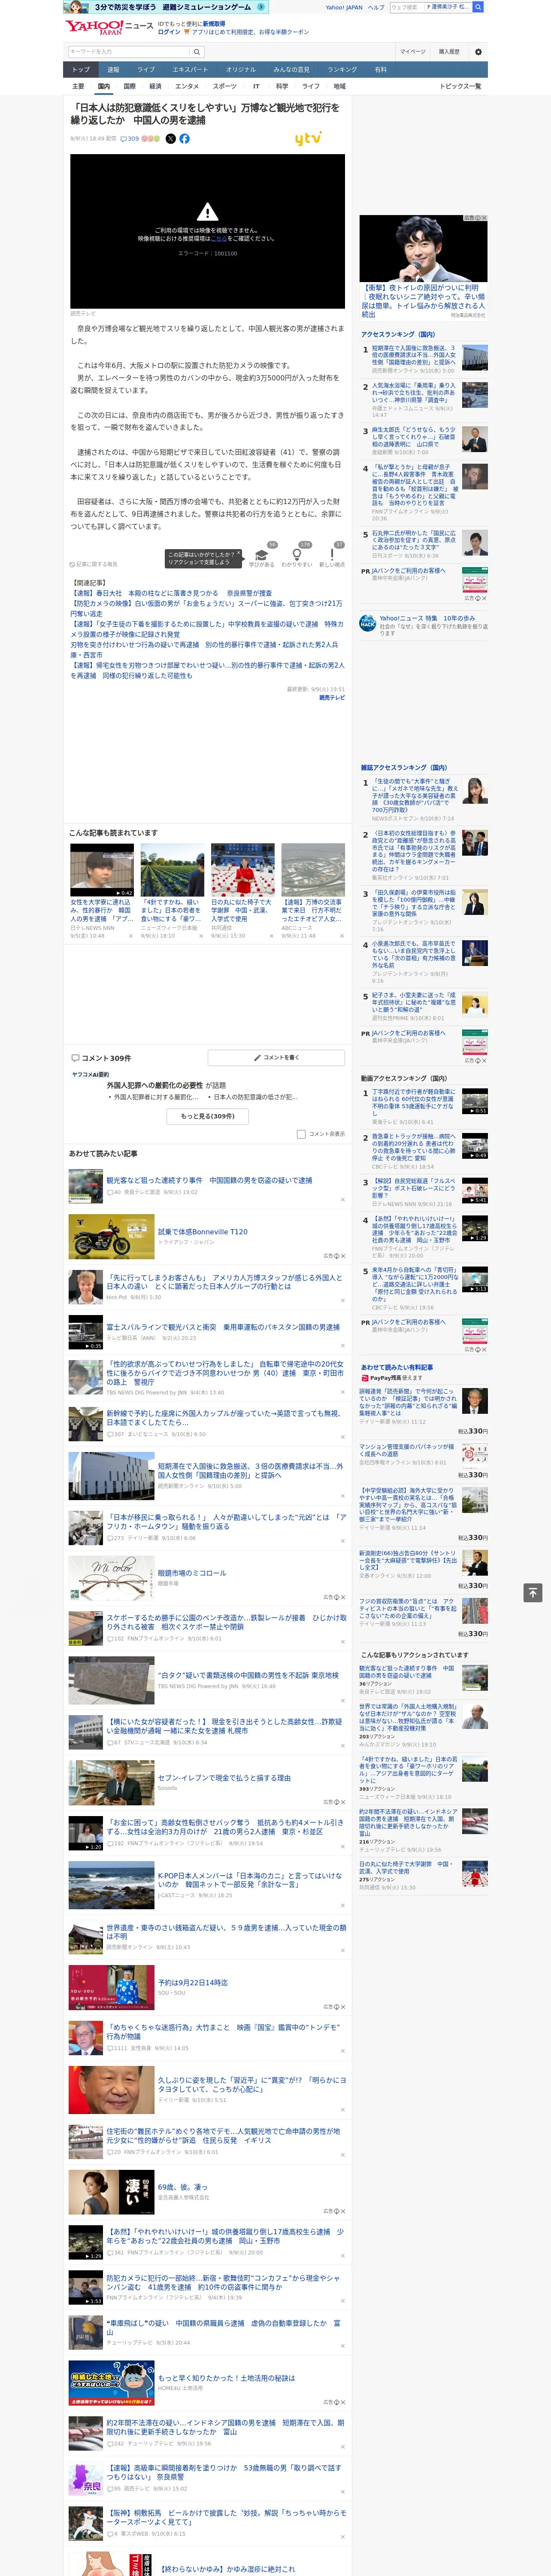Focus the ウェブ検索 input field

point(407,7)
